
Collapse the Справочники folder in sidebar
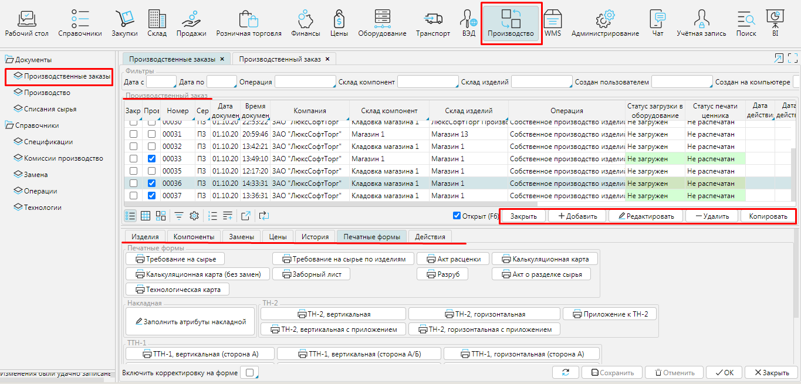[9, 125]
